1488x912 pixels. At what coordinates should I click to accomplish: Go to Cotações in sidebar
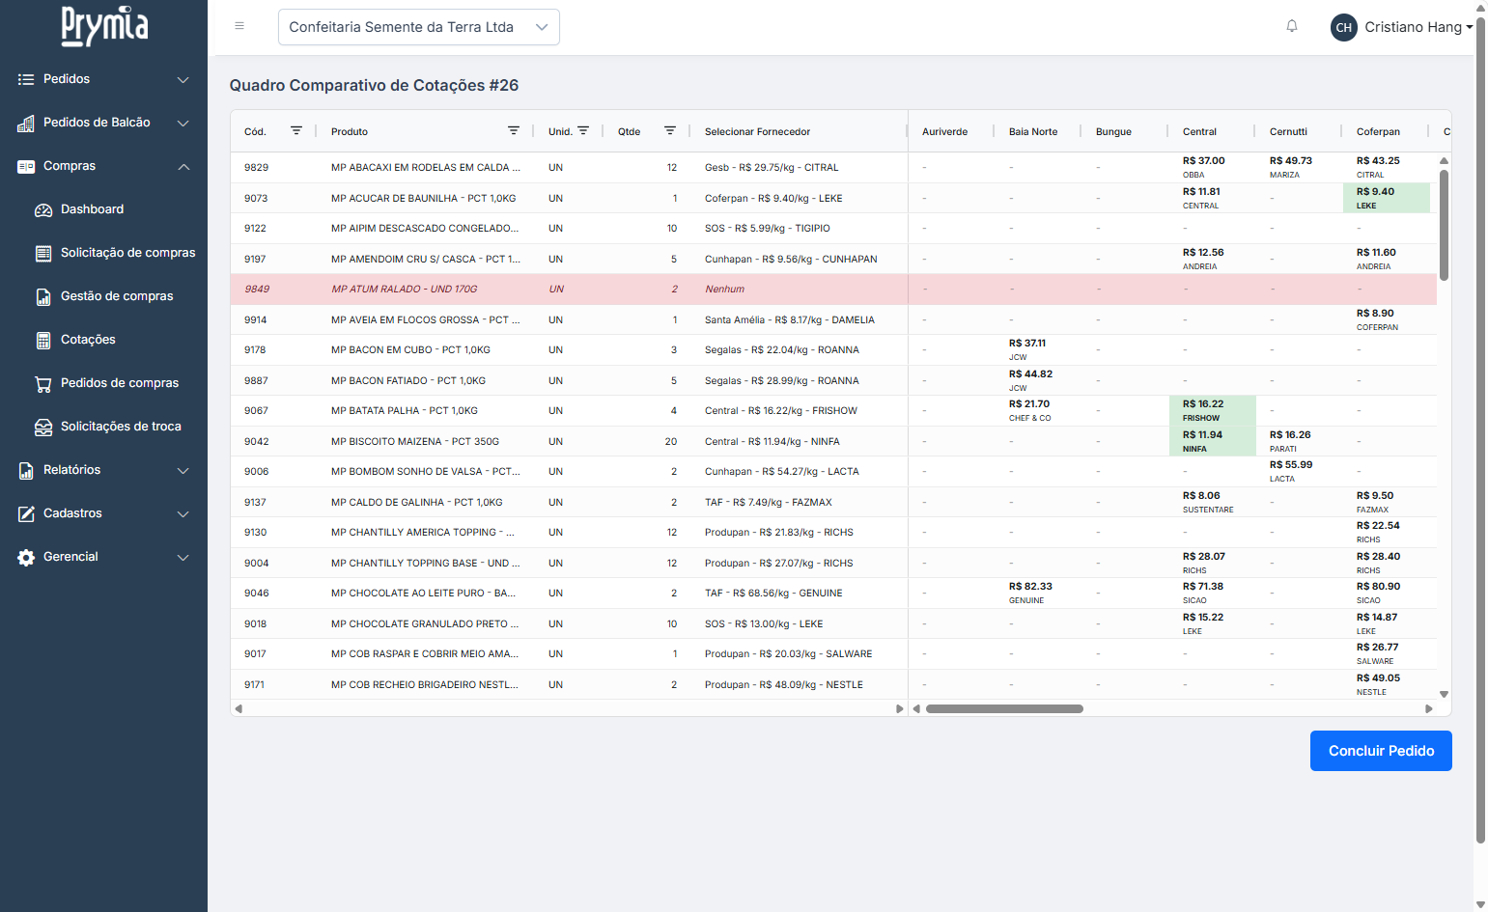[x=88, y=340]
